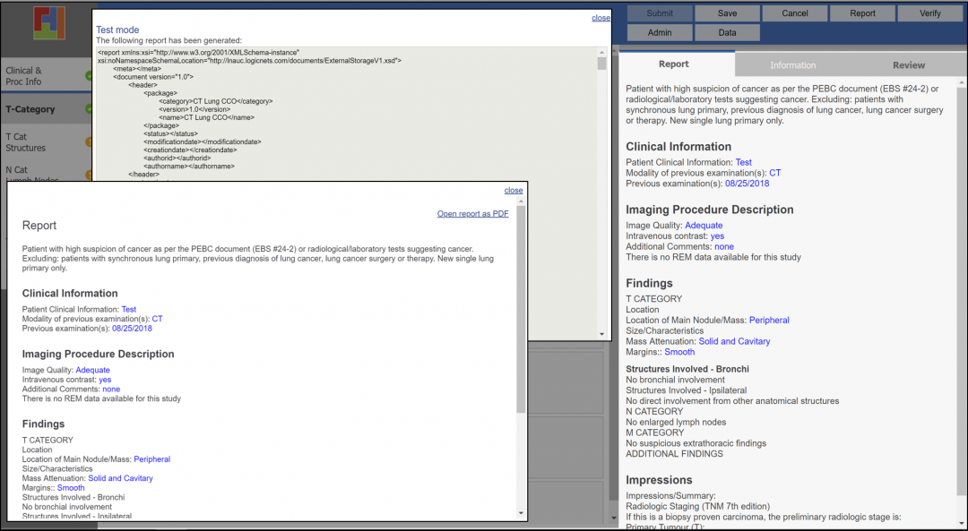The height and width of the screenshot is (531, 968).
Task: Close the Test mode dialog via close link
Action: tap(601, 17)
